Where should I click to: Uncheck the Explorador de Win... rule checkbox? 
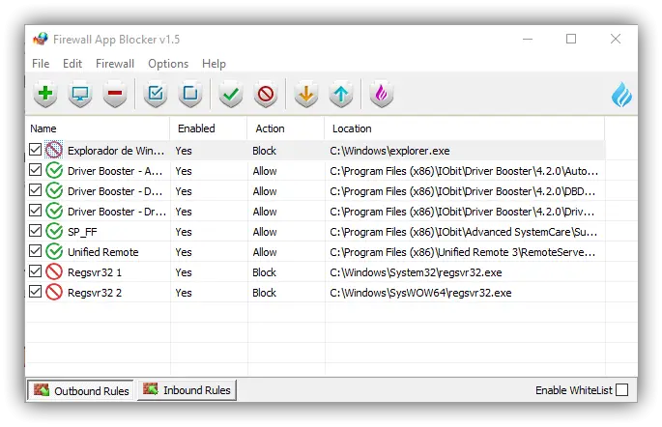coord(36,150)
